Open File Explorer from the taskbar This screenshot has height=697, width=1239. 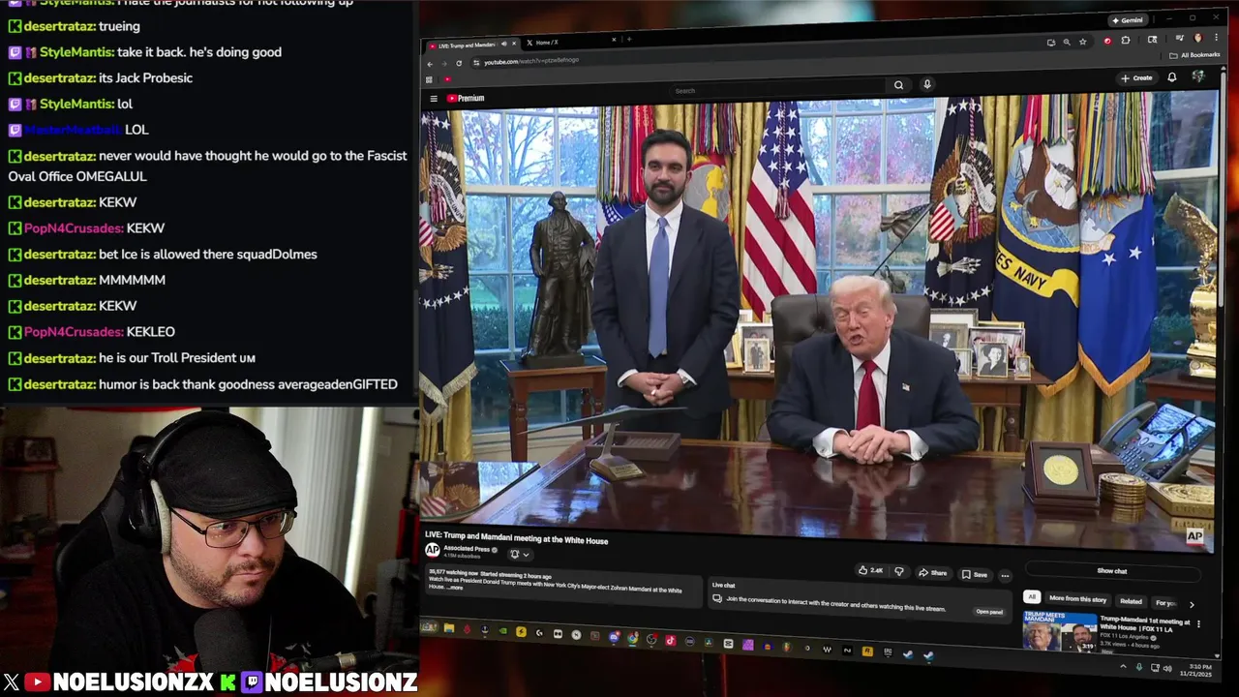pos(449,628)
